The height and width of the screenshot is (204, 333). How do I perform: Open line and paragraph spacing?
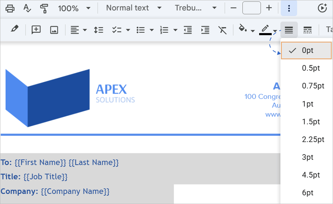pos(99,30)
